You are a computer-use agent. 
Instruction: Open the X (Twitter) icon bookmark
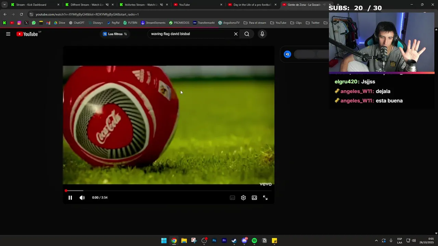[x=26, y=23]
